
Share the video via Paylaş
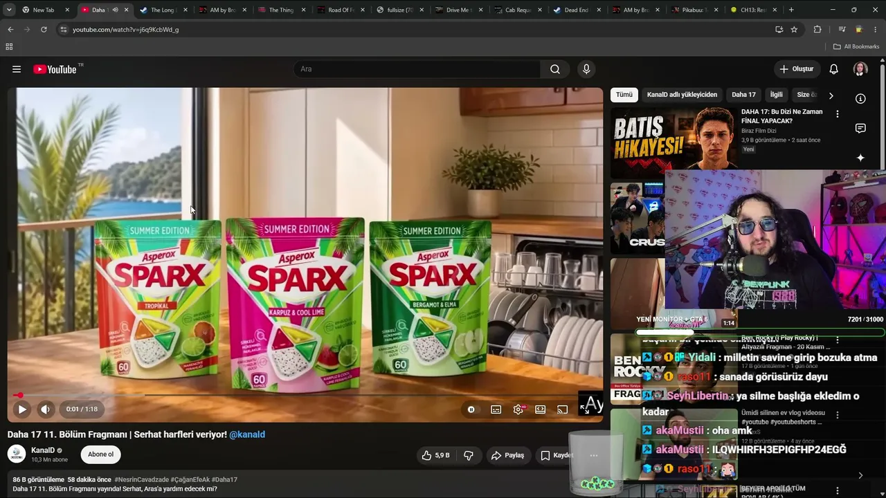point(507,455)
